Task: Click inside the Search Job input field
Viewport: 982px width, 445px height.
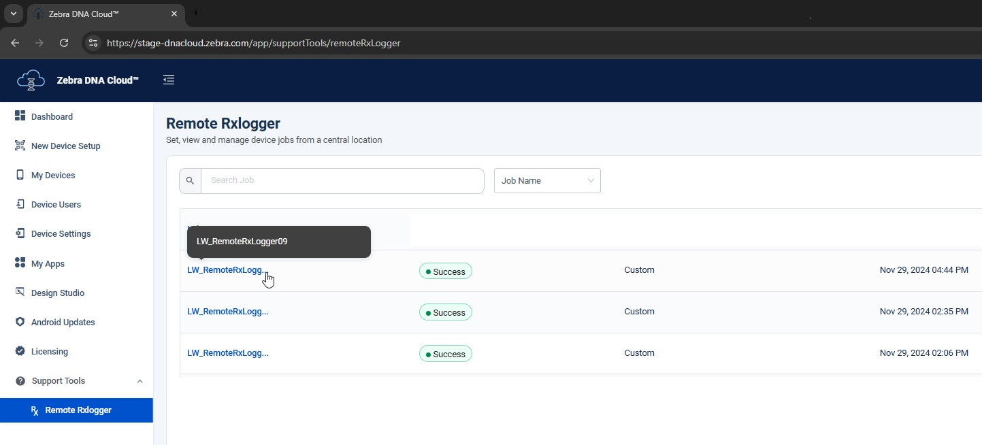Action: [x=340, y=180]
